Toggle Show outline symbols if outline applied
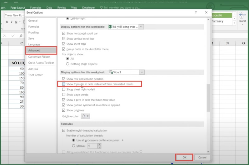This screenshot has height=165, width=249. [63, 105]
